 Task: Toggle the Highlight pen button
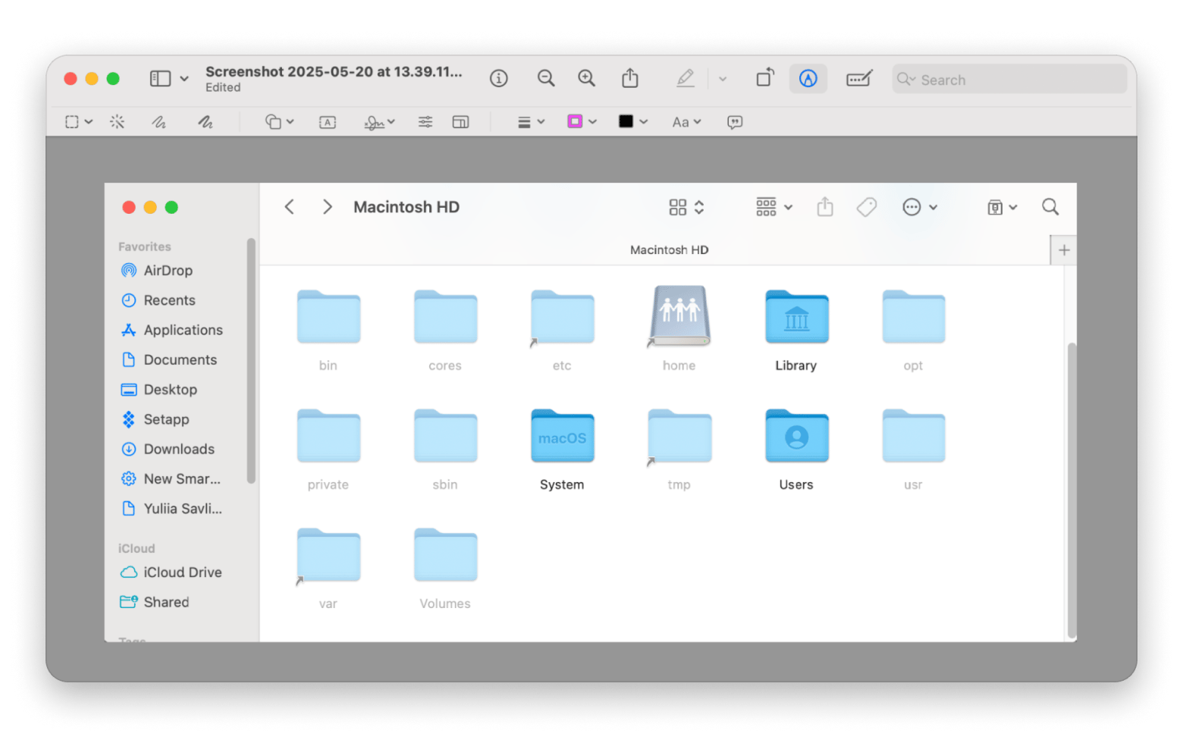point(686,78)
